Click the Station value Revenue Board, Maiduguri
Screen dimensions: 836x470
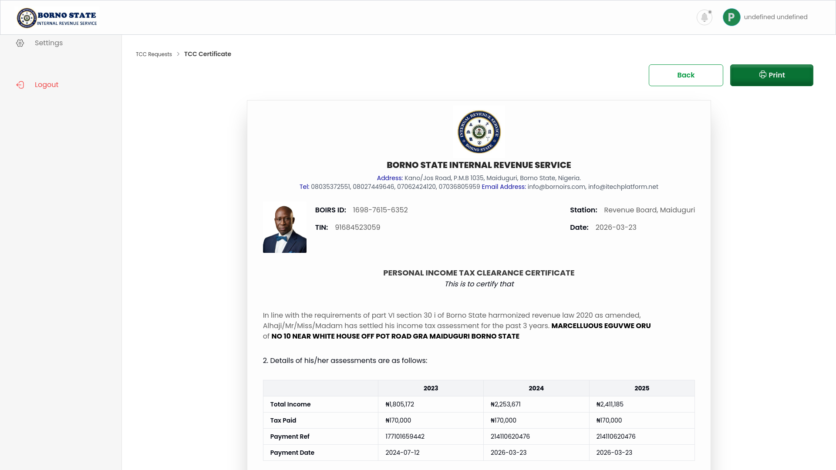(649, 210)
